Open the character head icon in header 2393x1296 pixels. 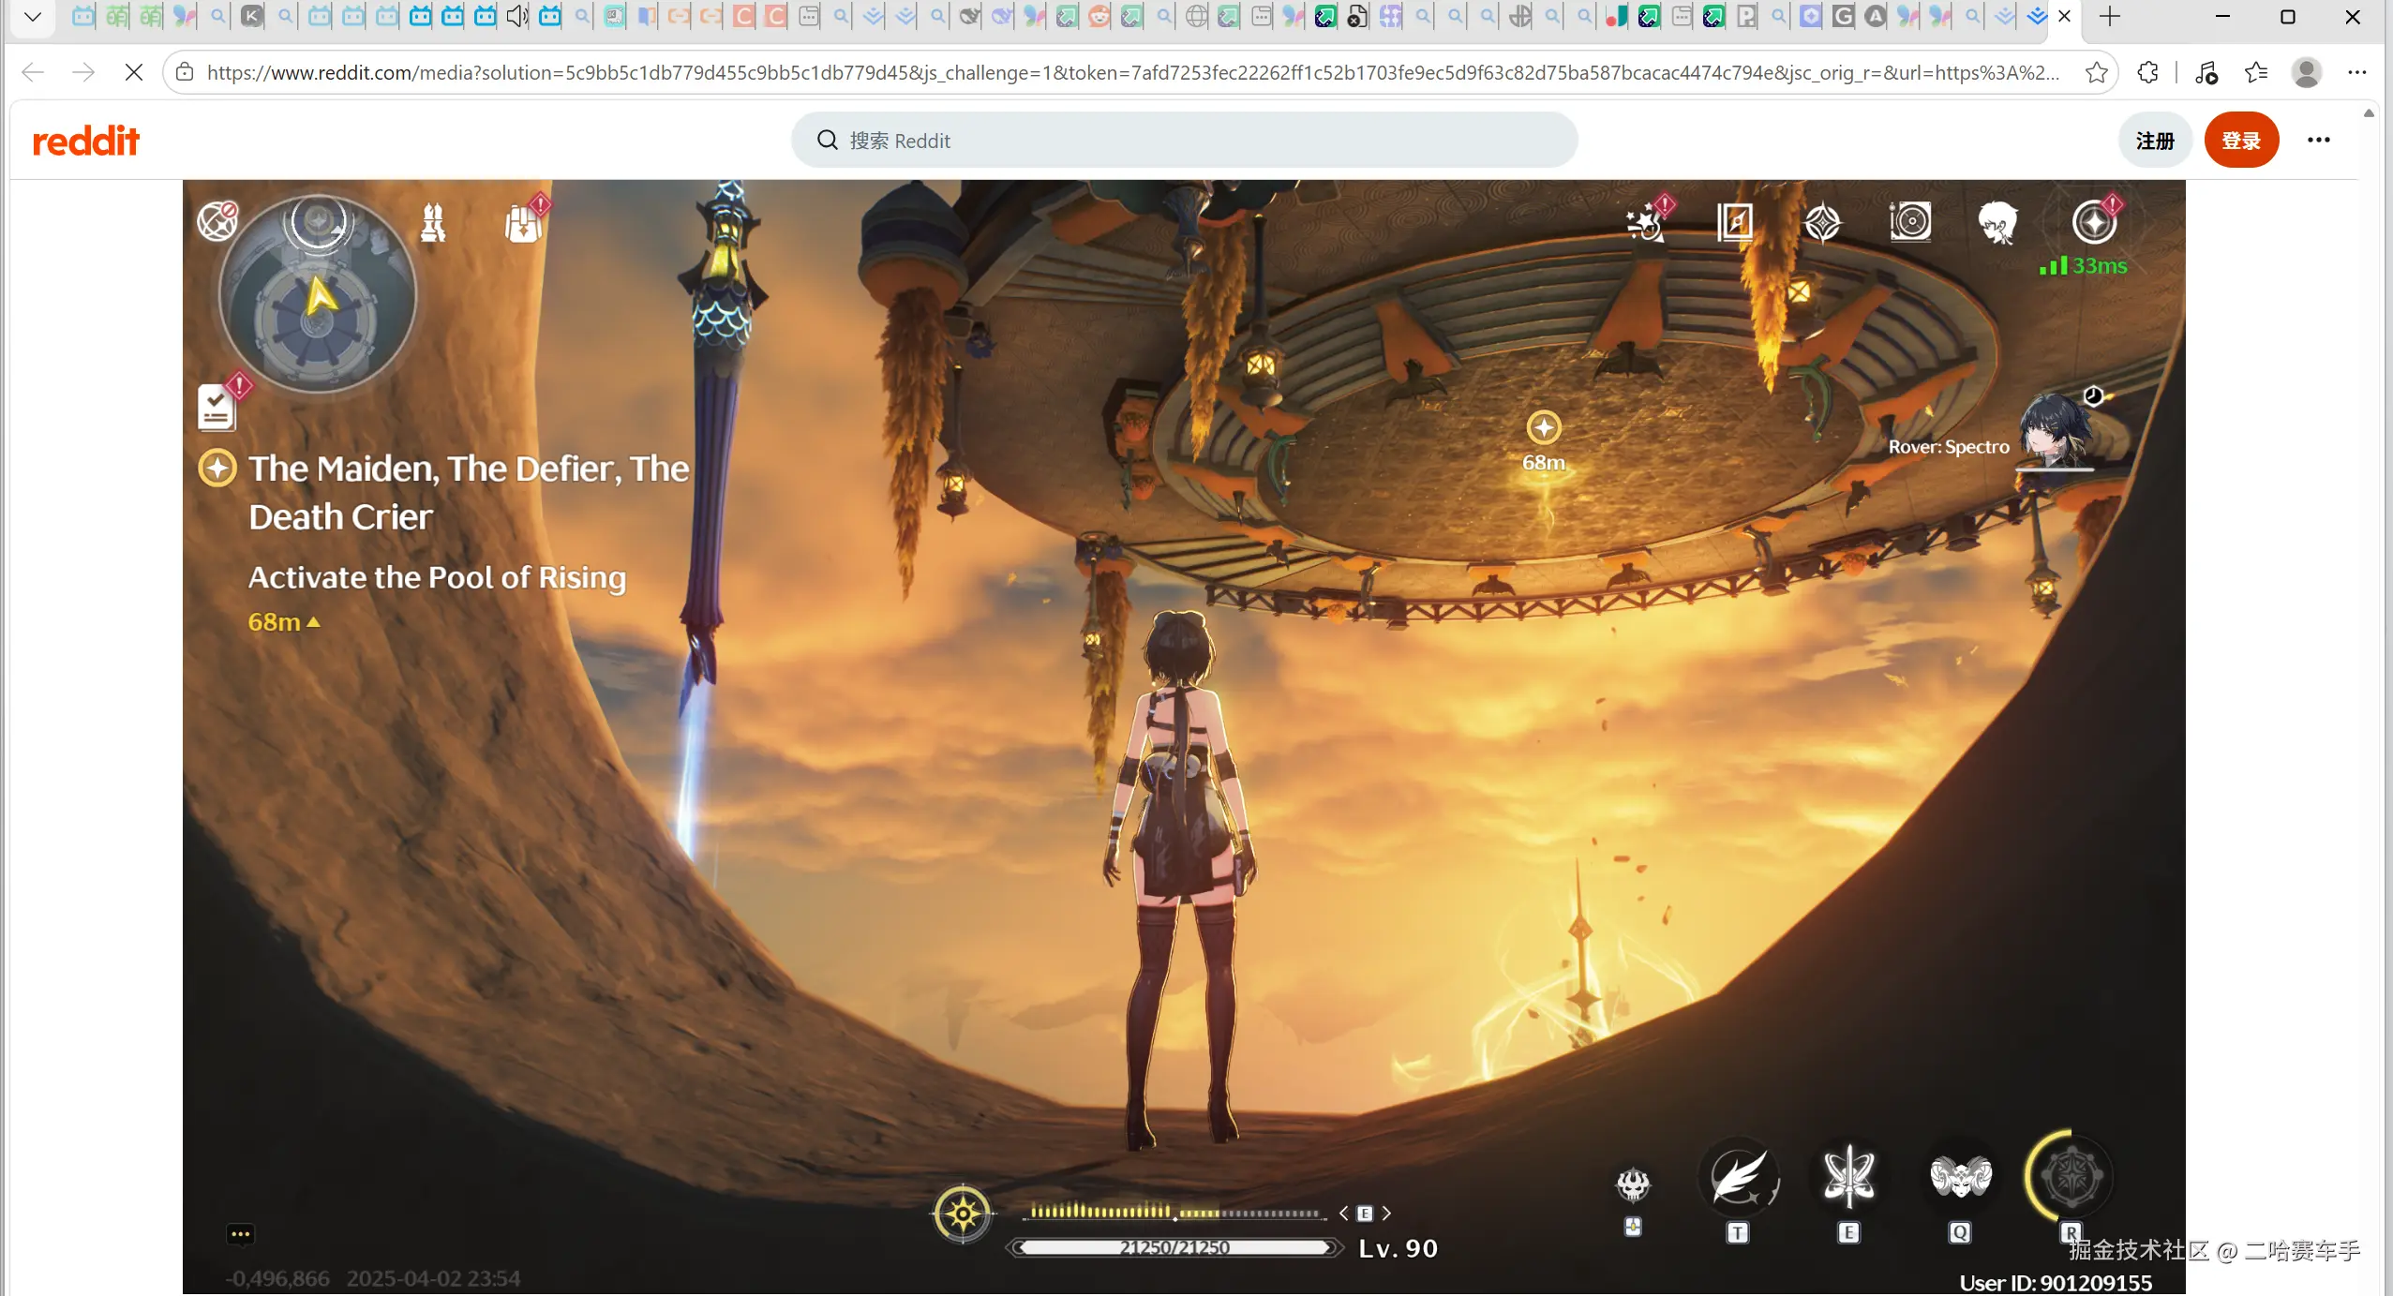tap(1997, 223)
